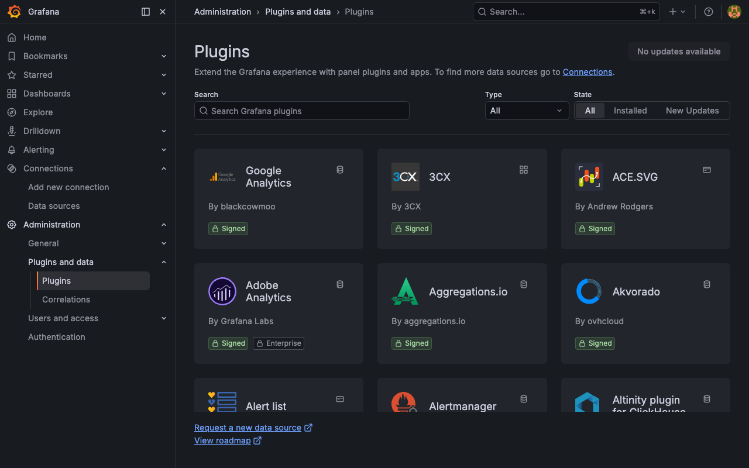Screen dimensions: 749x468
Task: Select the Installed state filter
Action: click(x=630, y=111)
